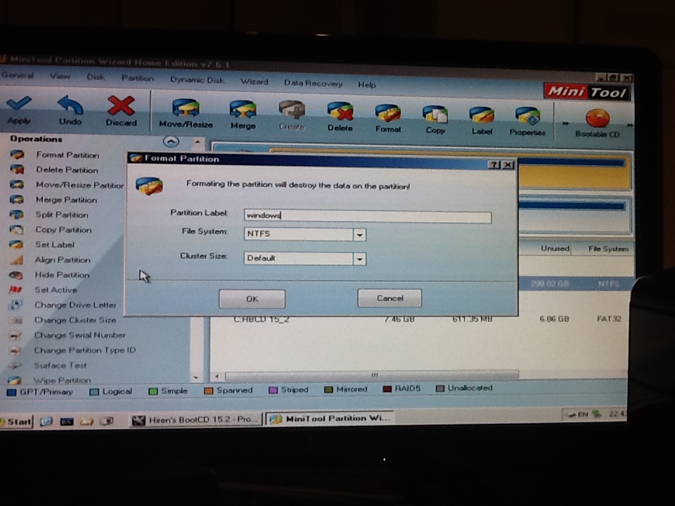Click in the Partition Label text field
The height and width of the screenshot is (506, 675).
click(368, 216)
